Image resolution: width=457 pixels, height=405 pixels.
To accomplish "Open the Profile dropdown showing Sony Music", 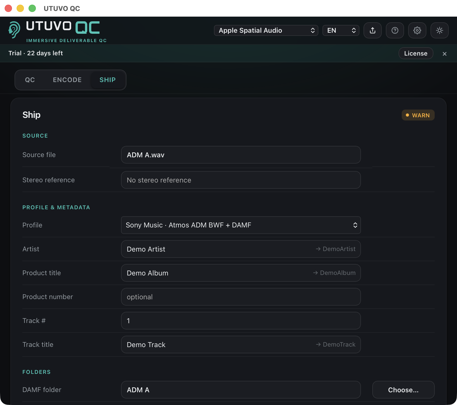I will tap(241, 225).
